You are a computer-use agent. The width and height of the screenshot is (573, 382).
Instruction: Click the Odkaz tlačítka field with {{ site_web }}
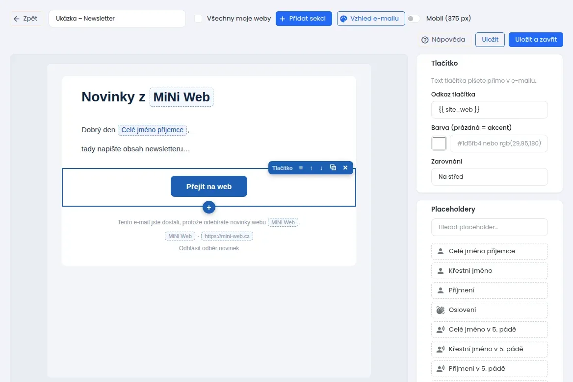489,109
